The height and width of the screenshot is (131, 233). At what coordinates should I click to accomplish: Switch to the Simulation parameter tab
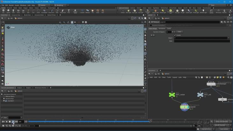click(162, 29)
